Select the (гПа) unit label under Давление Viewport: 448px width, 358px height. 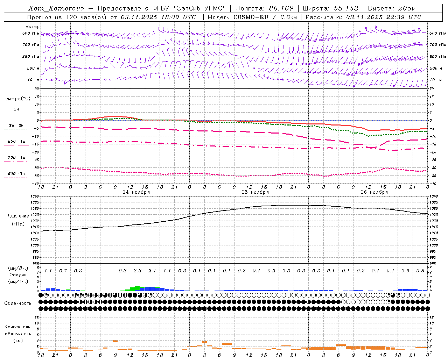(18, 224)
